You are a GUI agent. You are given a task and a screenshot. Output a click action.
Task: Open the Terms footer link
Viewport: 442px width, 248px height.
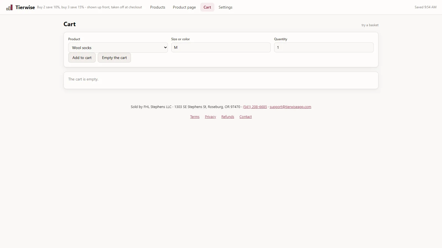click(195, 117)
